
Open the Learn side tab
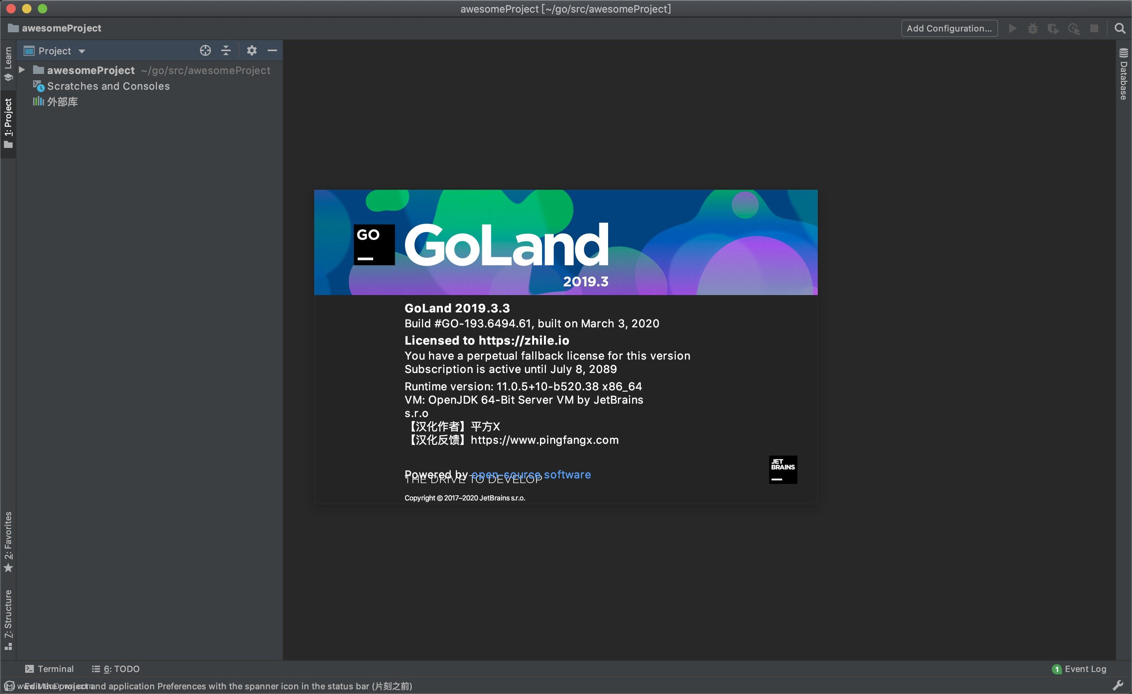coord(8,64)
